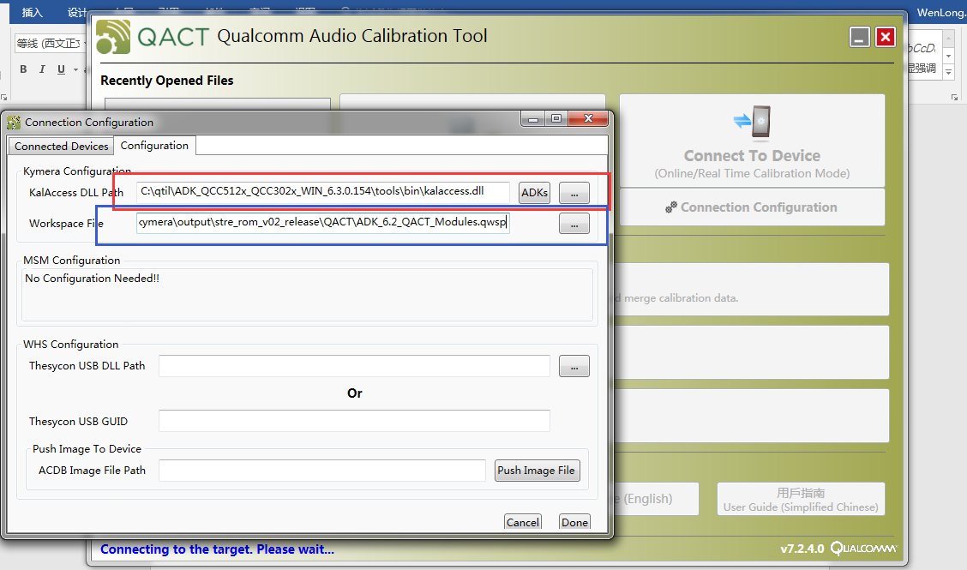
Task: Open the Connected Devices tab
Action: click(x=61, y=147)
